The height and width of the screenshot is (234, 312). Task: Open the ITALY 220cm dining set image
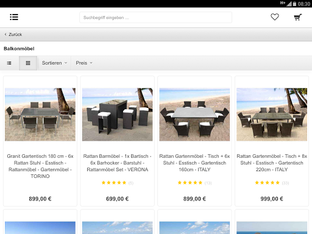[272, 115]
